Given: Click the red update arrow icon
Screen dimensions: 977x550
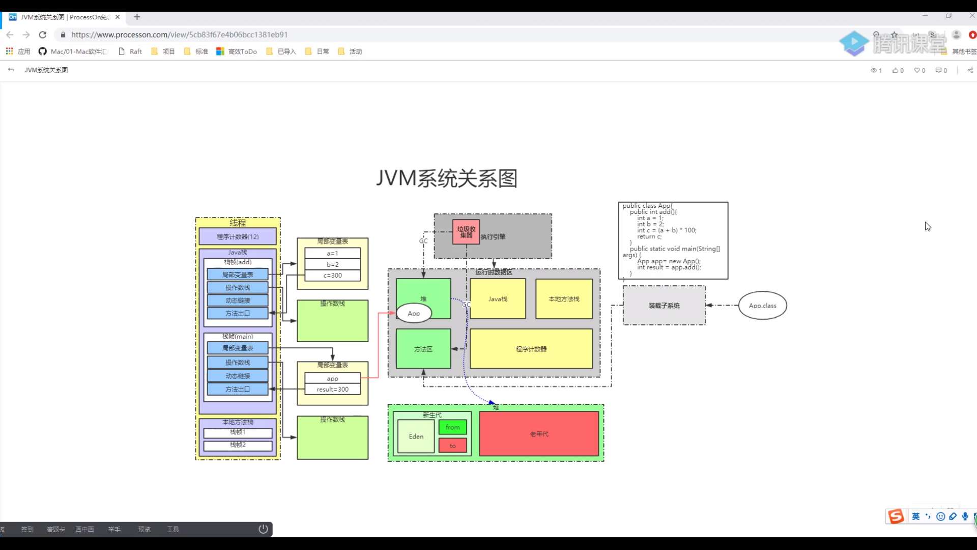Looking at the screenshot, I should (x=973, y=35).
